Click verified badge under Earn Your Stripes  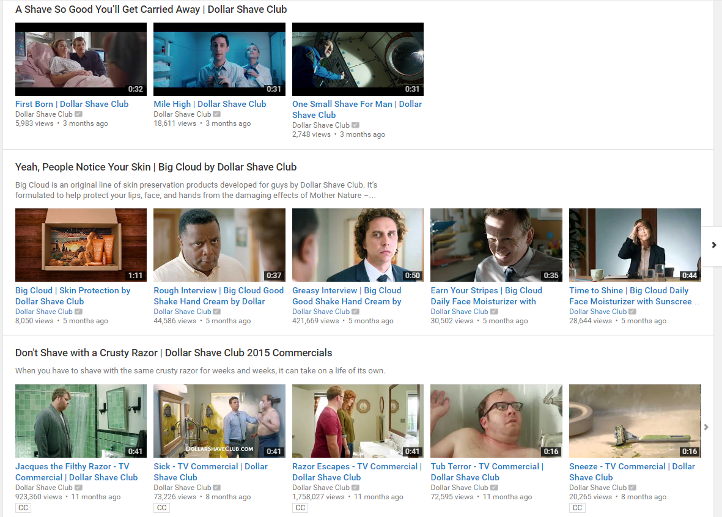tap(494, 312)
